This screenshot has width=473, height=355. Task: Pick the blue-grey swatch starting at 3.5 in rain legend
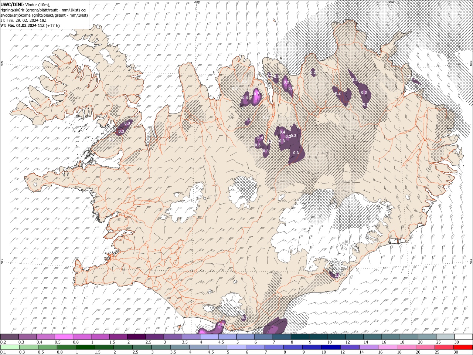click(179, 347)
